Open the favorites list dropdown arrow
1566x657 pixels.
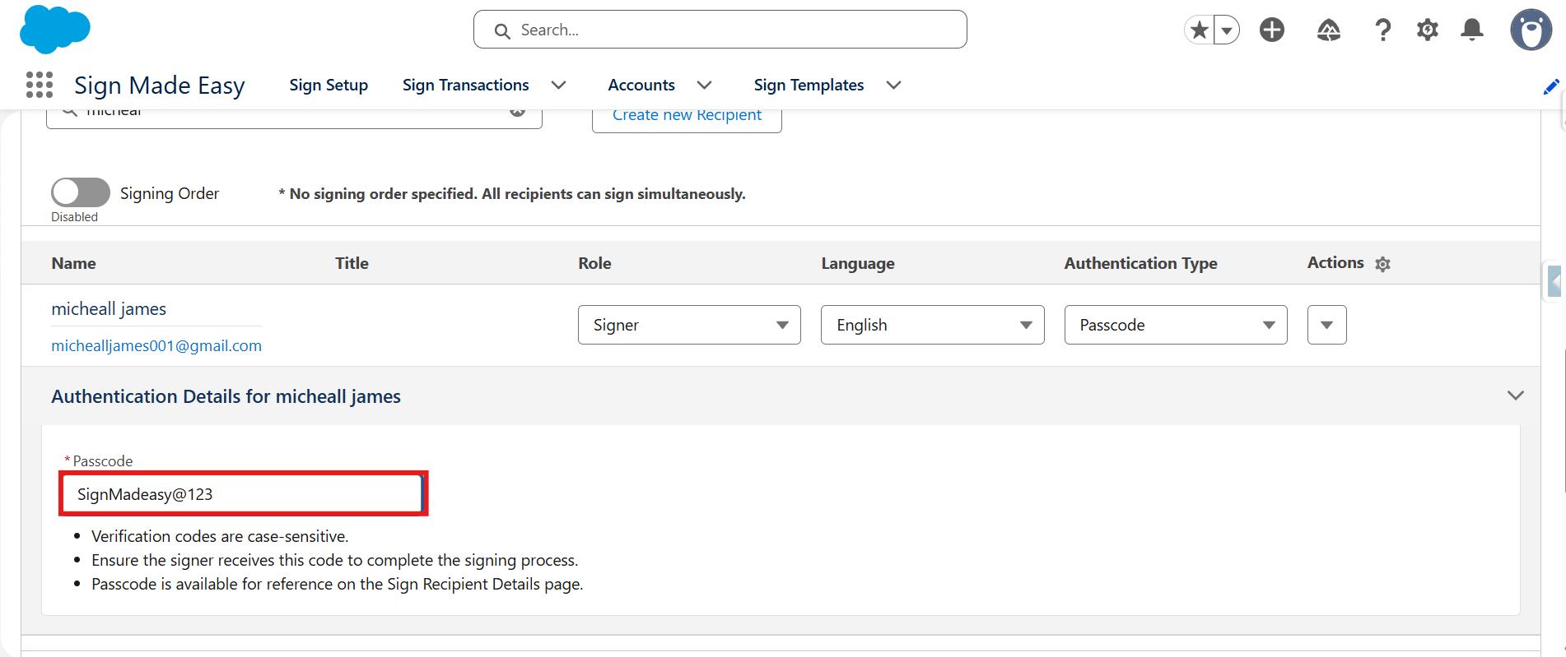(x=1227, y=30)
